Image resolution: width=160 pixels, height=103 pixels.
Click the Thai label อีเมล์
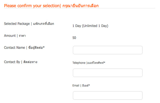point(85,85)
